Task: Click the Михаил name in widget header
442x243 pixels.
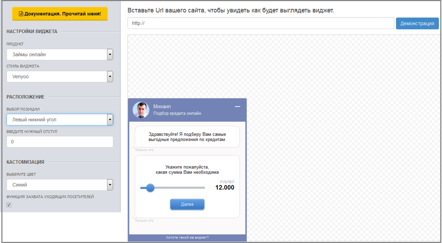Action: tap(162, 107)
